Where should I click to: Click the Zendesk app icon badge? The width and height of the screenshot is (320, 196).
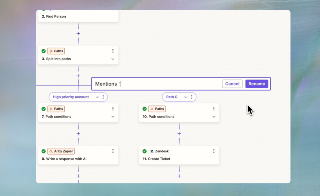159,151
